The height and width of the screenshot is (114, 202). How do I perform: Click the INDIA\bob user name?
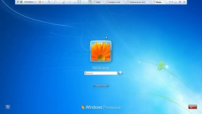tap(101, 68)
